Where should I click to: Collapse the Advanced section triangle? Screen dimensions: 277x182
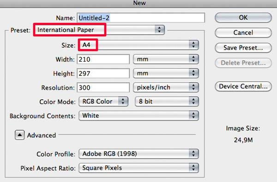click(19, 135)
